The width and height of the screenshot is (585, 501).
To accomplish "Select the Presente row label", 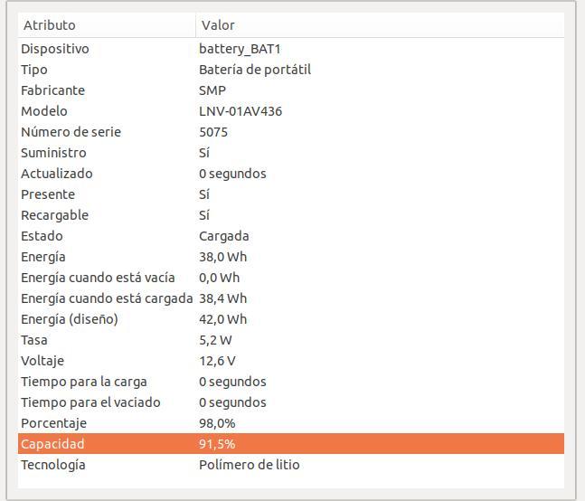I will [x=48, y=194].
